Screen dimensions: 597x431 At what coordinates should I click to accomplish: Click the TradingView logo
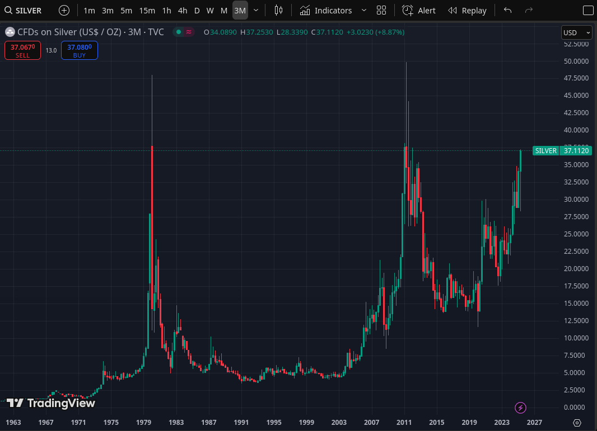[x=50, y=403]
